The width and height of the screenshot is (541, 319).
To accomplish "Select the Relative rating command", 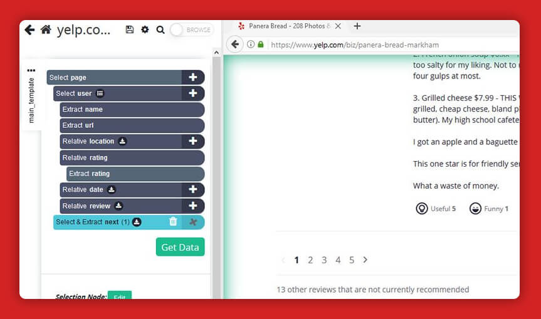I will (132, 157).
